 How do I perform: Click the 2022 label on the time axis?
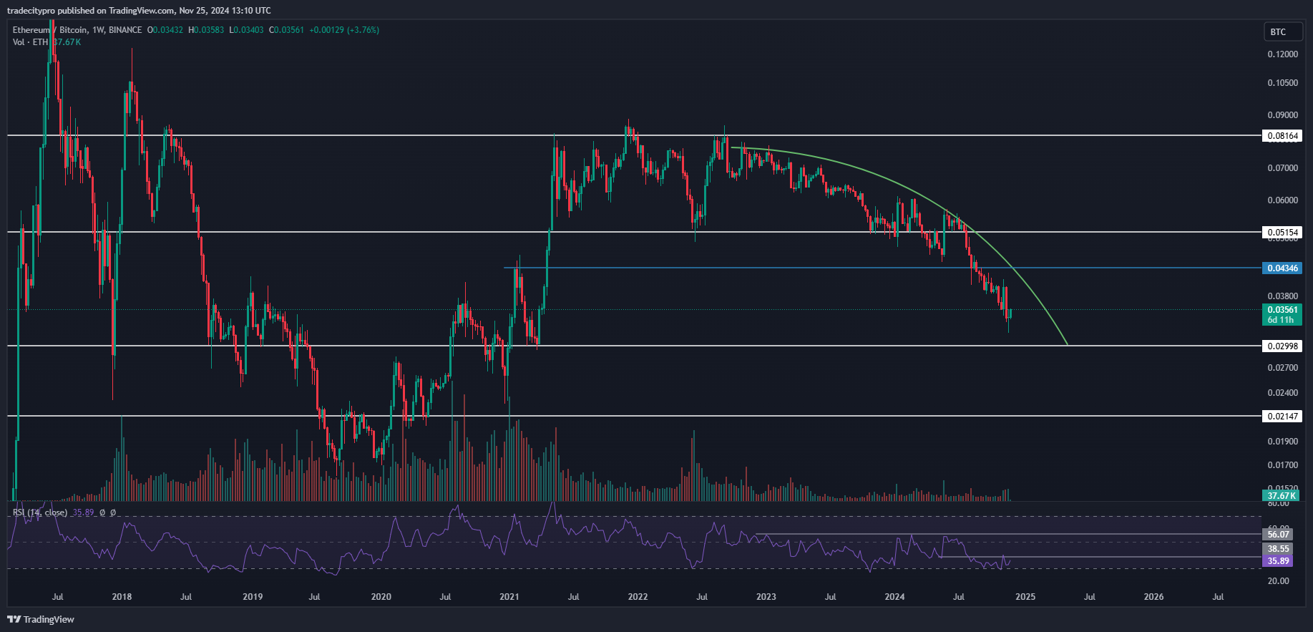638,596
